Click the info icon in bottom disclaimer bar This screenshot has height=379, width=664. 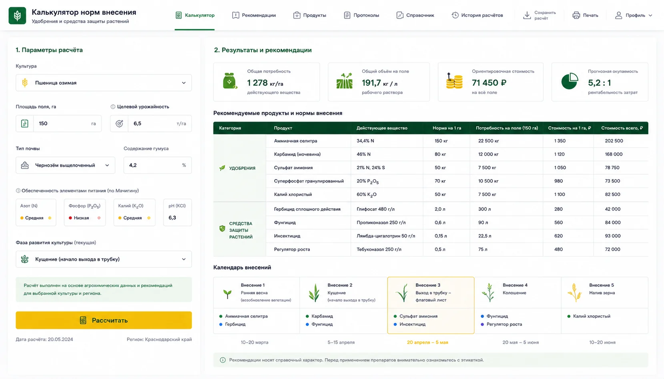click(x=223, y=360)
